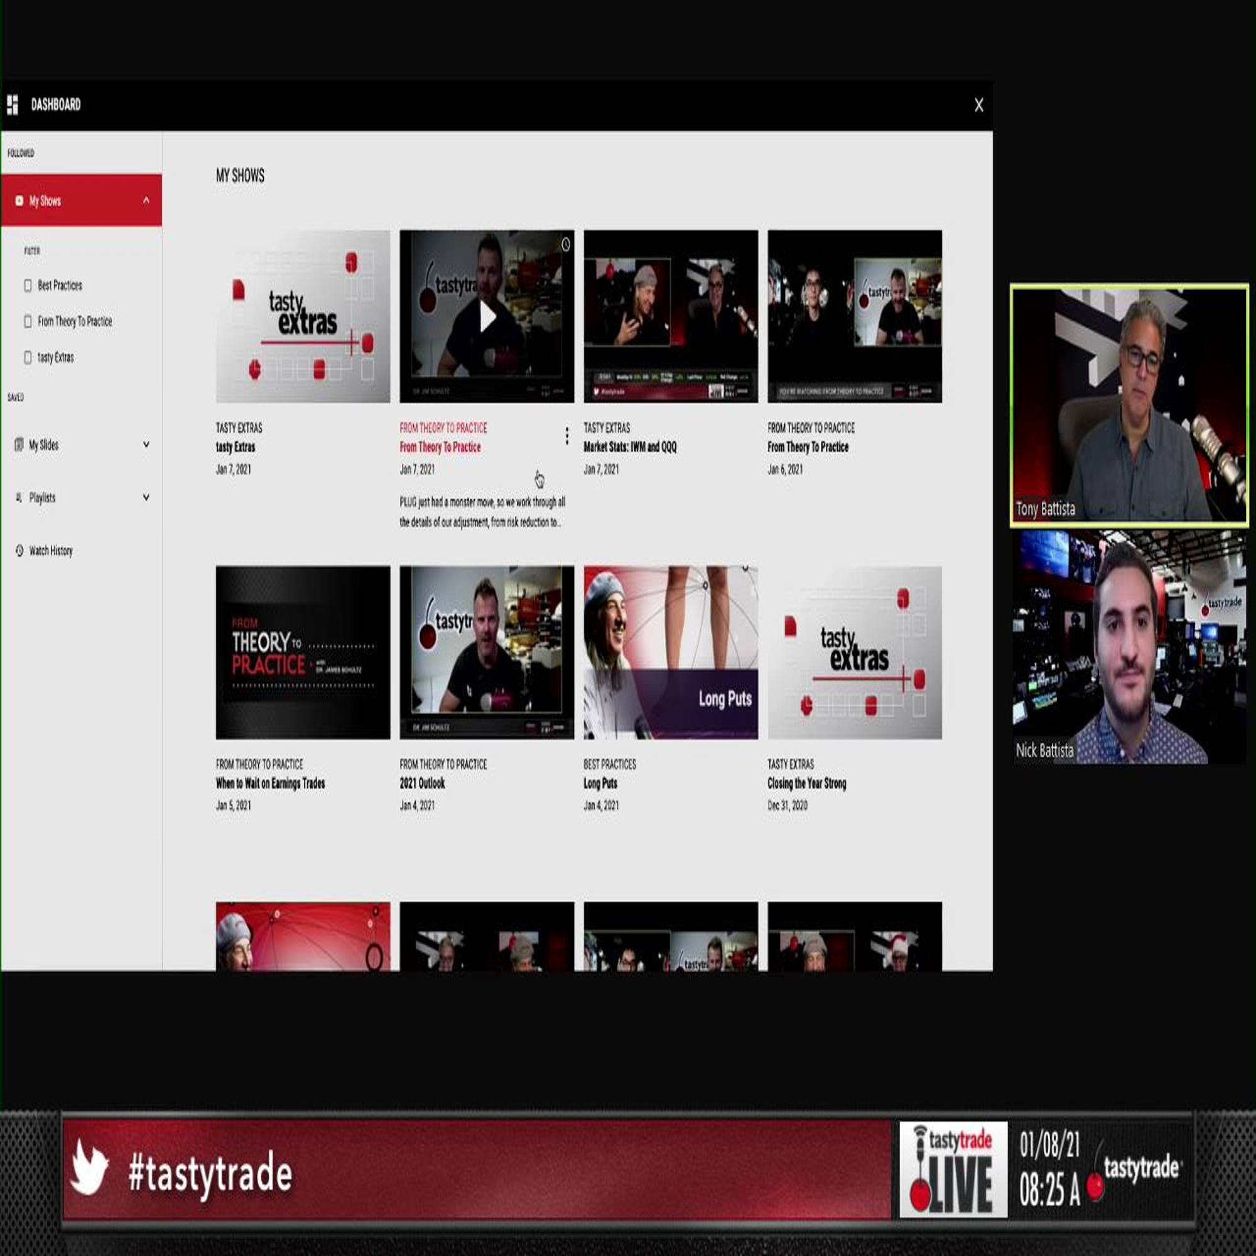Enable the Best Practices filter checkbox

click(x=28, y=285)
